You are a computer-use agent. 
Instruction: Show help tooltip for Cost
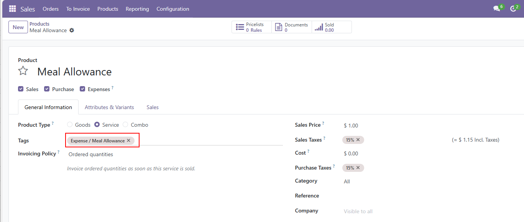308,151
